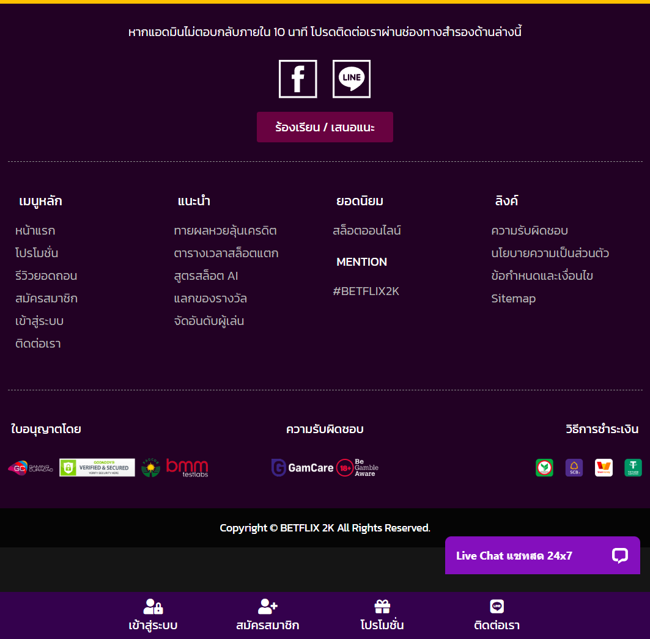Open โปรโมชั่น gift tab in bottom bar
The width and height of the screenshot is (650, 639).
coord(382,615)
